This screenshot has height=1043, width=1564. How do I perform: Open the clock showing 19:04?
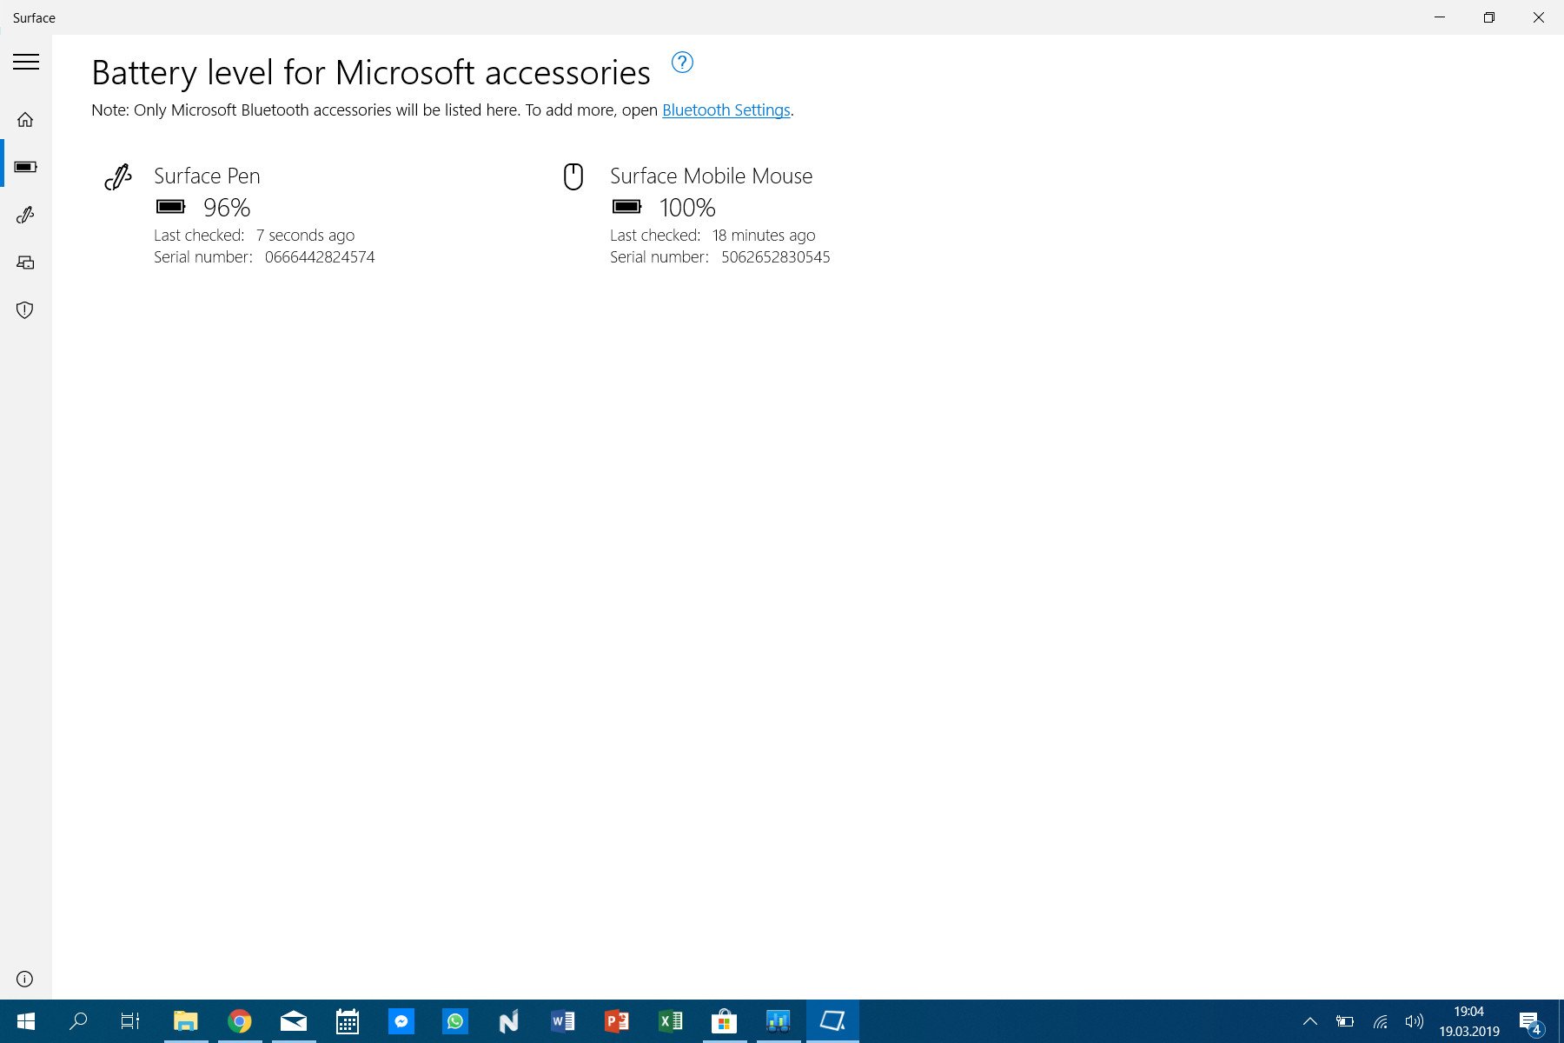coord(1469,1021)
